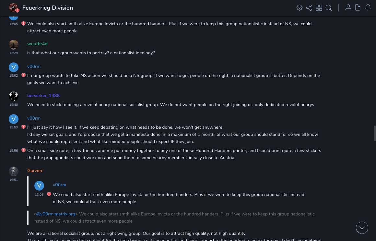The width and height of the screenshot is (376, 241).
Task: Open the four-squares widgets grid icon
Action: click(319, 8)
